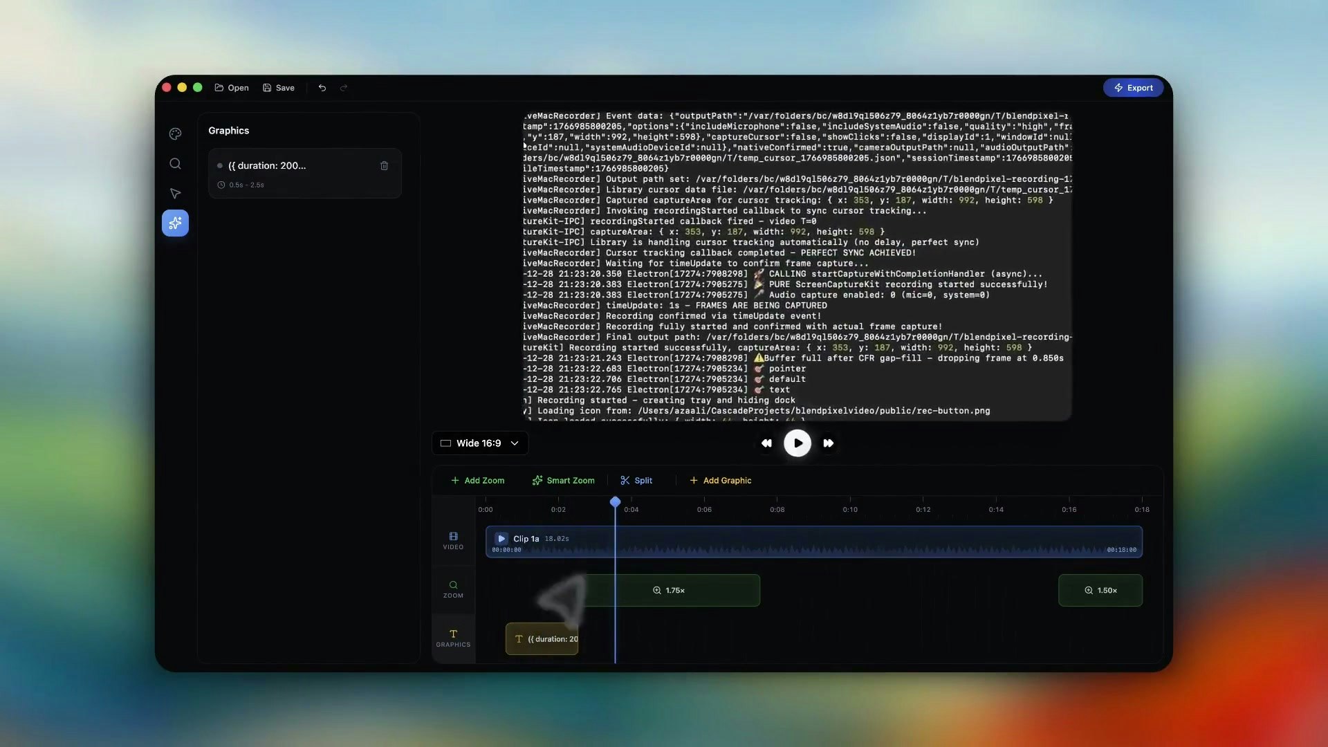Image resolution: width=1328 pixels, height=747 pixels.
Task: Open the magnifier zoom panel in sidebar
Action: click(175, 164)
